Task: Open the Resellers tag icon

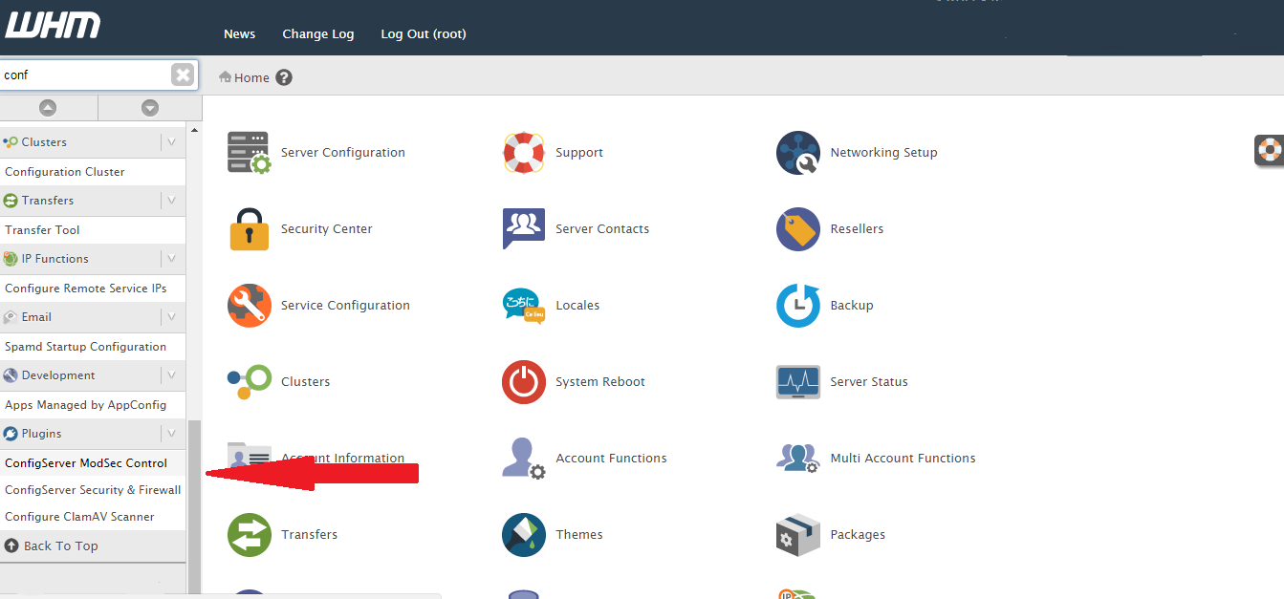Action: tap(798, 229)
